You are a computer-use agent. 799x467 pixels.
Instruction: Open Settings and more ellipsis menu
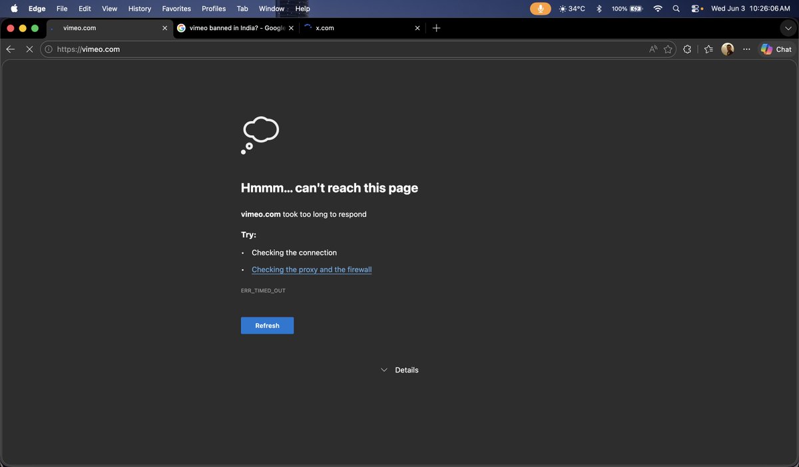(746, 49)
